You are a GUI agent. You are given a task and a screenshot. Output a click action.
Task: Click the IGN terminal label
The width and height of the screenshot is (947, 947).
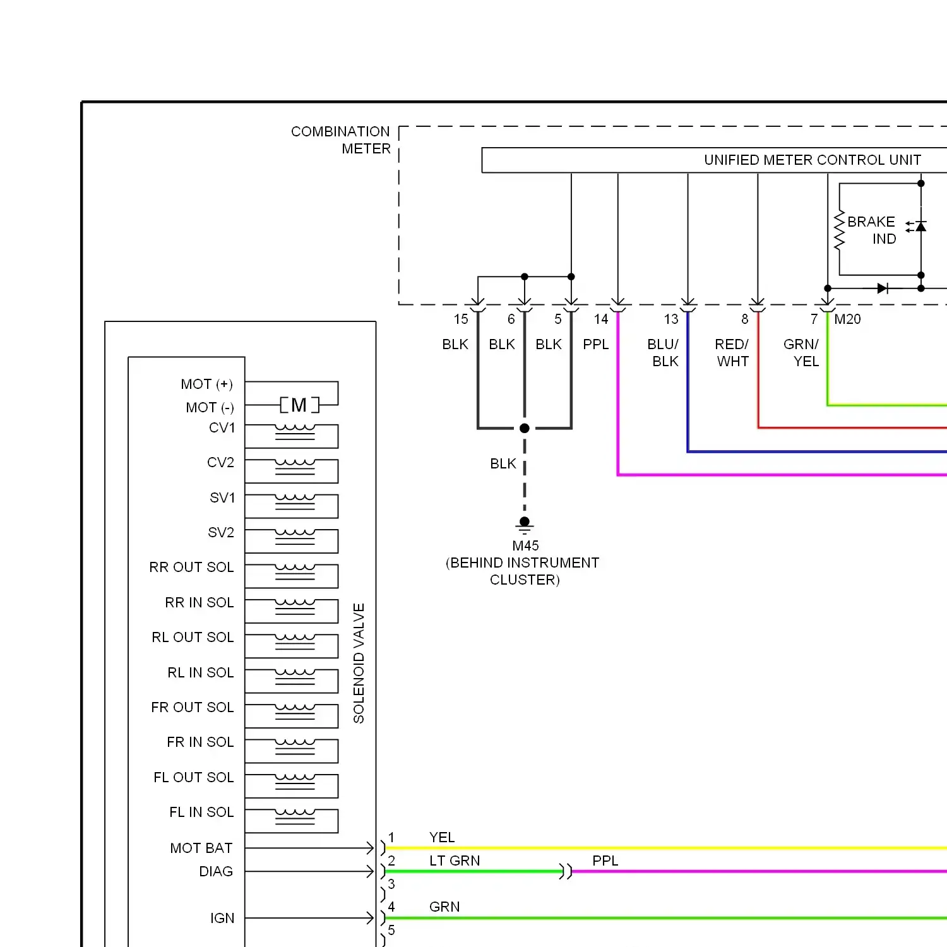coord(222,918)
